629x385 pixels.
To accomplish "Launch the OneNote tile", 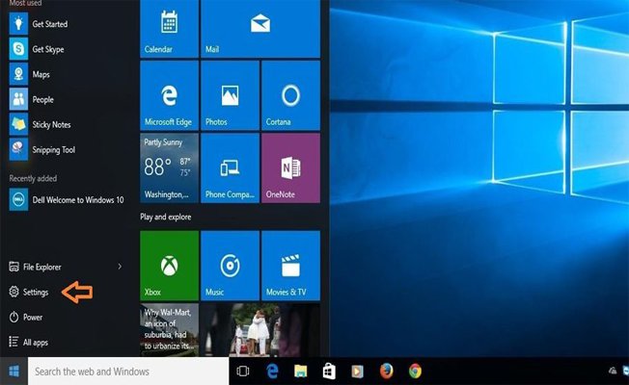I will coord(290,168).
